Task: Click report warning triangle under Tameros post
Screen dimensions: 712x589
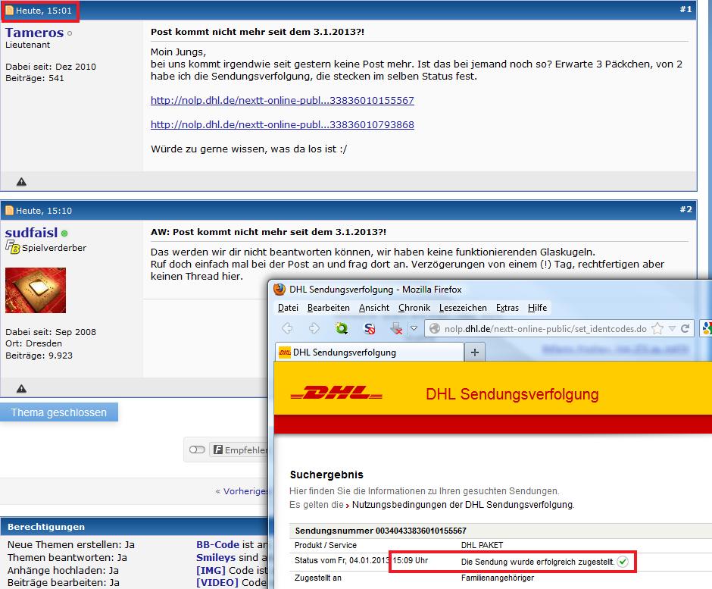Action: pyautogui.click(x=21, y=182)
